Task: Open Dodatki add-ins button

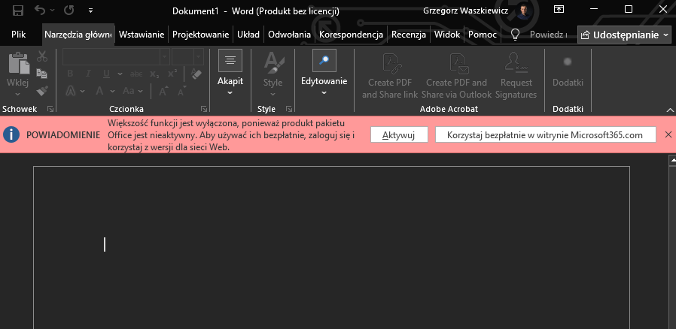Action: (568, 71)
